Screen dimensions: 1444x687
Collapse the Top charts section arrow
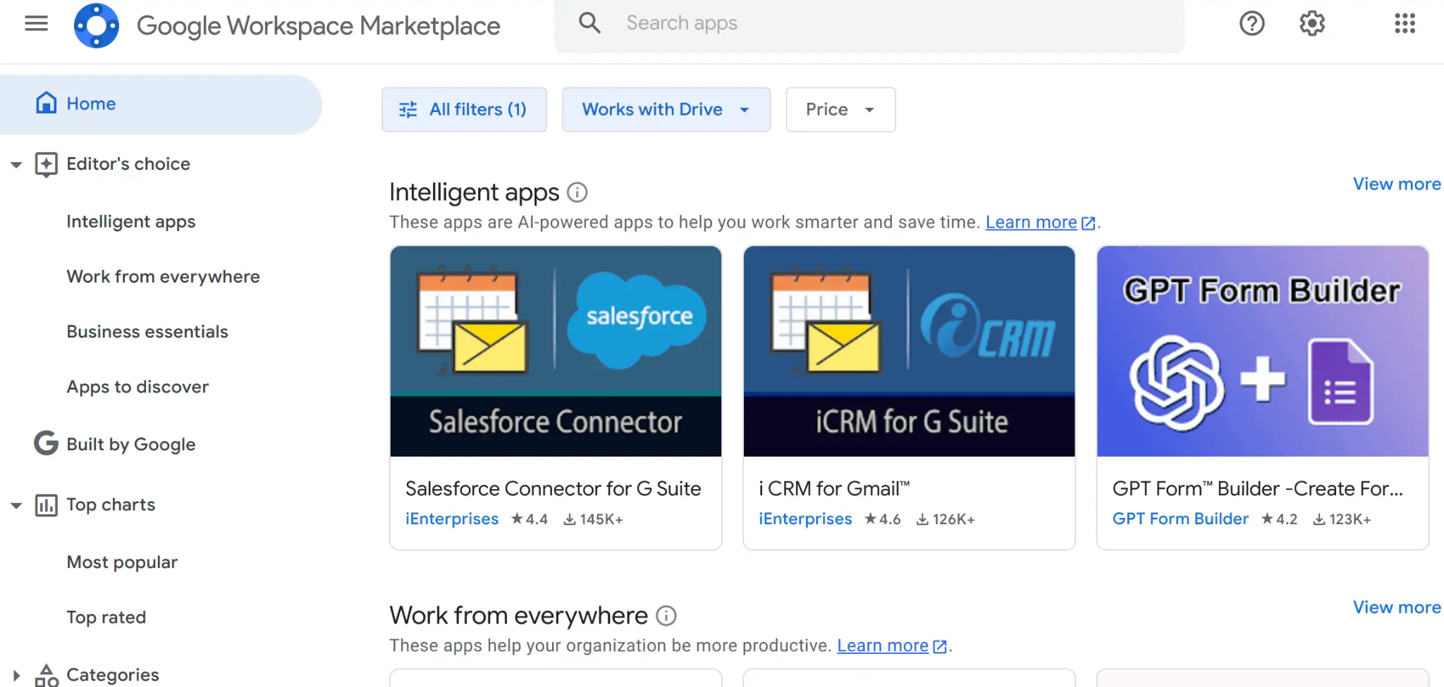click(x=16, y=505)
